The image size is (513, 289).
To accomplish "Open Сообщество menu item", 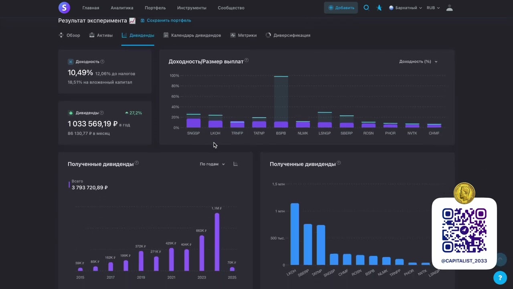I will tap(231, 8).
